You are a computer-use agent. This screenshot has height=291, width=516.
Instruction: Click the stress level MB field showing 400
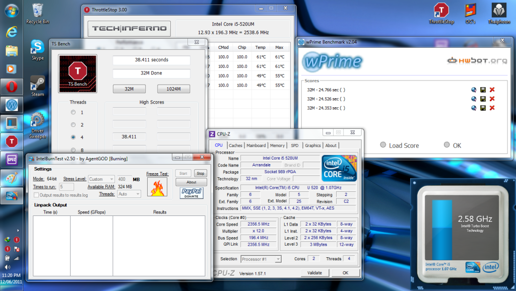coord(124,179)
